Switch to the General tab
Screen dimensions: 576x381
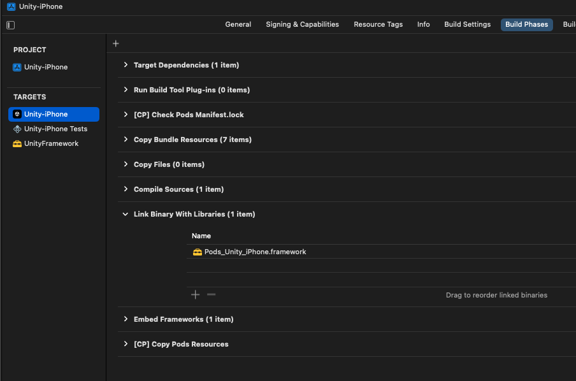(238, 25)
